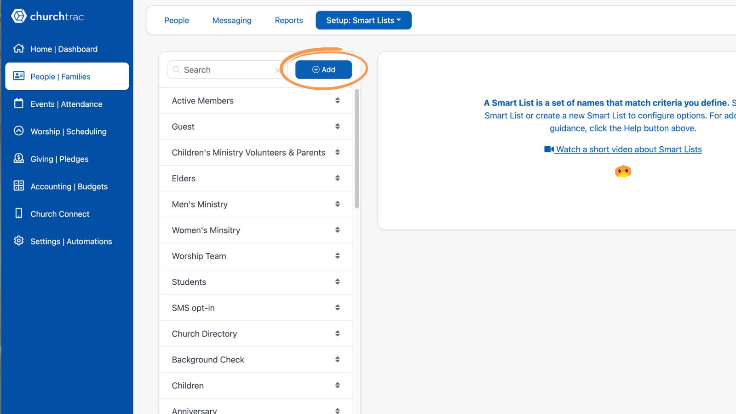Image resolution: width=736 pixels, height=414 pixels.
Task: Click the ChurchTrac logo icon
Action: 19,16
